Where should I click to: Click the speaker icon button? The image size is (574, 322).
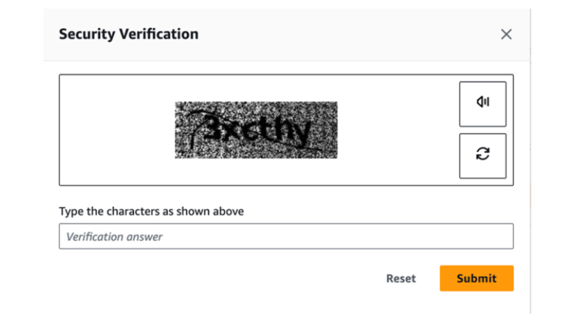tap(482, 104)
